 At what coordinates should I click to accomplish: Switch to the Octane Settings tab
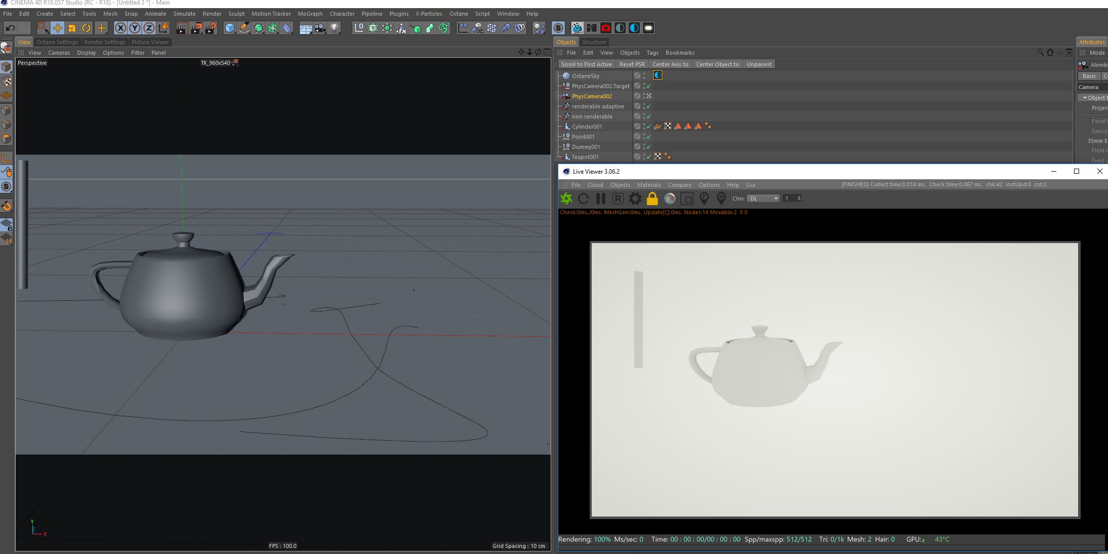point(57,42)
